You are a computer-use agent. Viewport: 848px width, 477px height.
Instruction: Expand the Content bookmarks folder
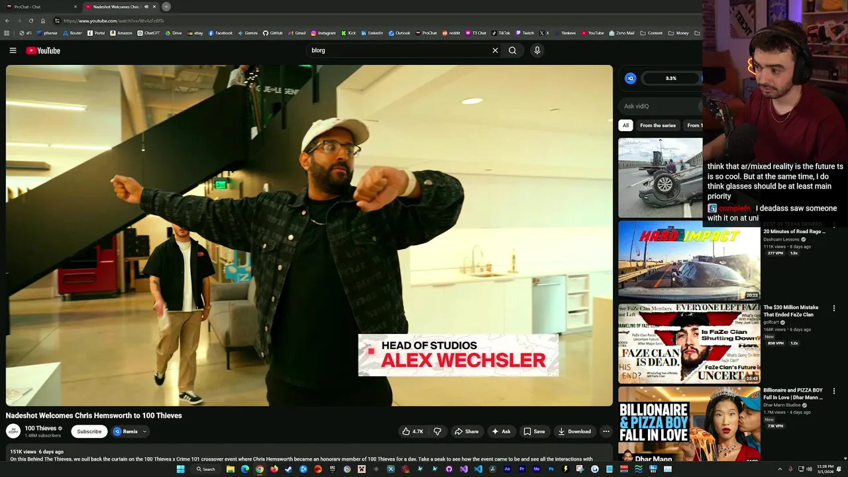pos(651,33)
